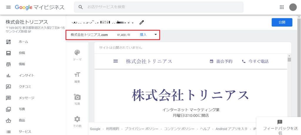This screenshot has width=301, height=135.
Task: Edit the site URL with pencil icon
Action: click(141, 22)
